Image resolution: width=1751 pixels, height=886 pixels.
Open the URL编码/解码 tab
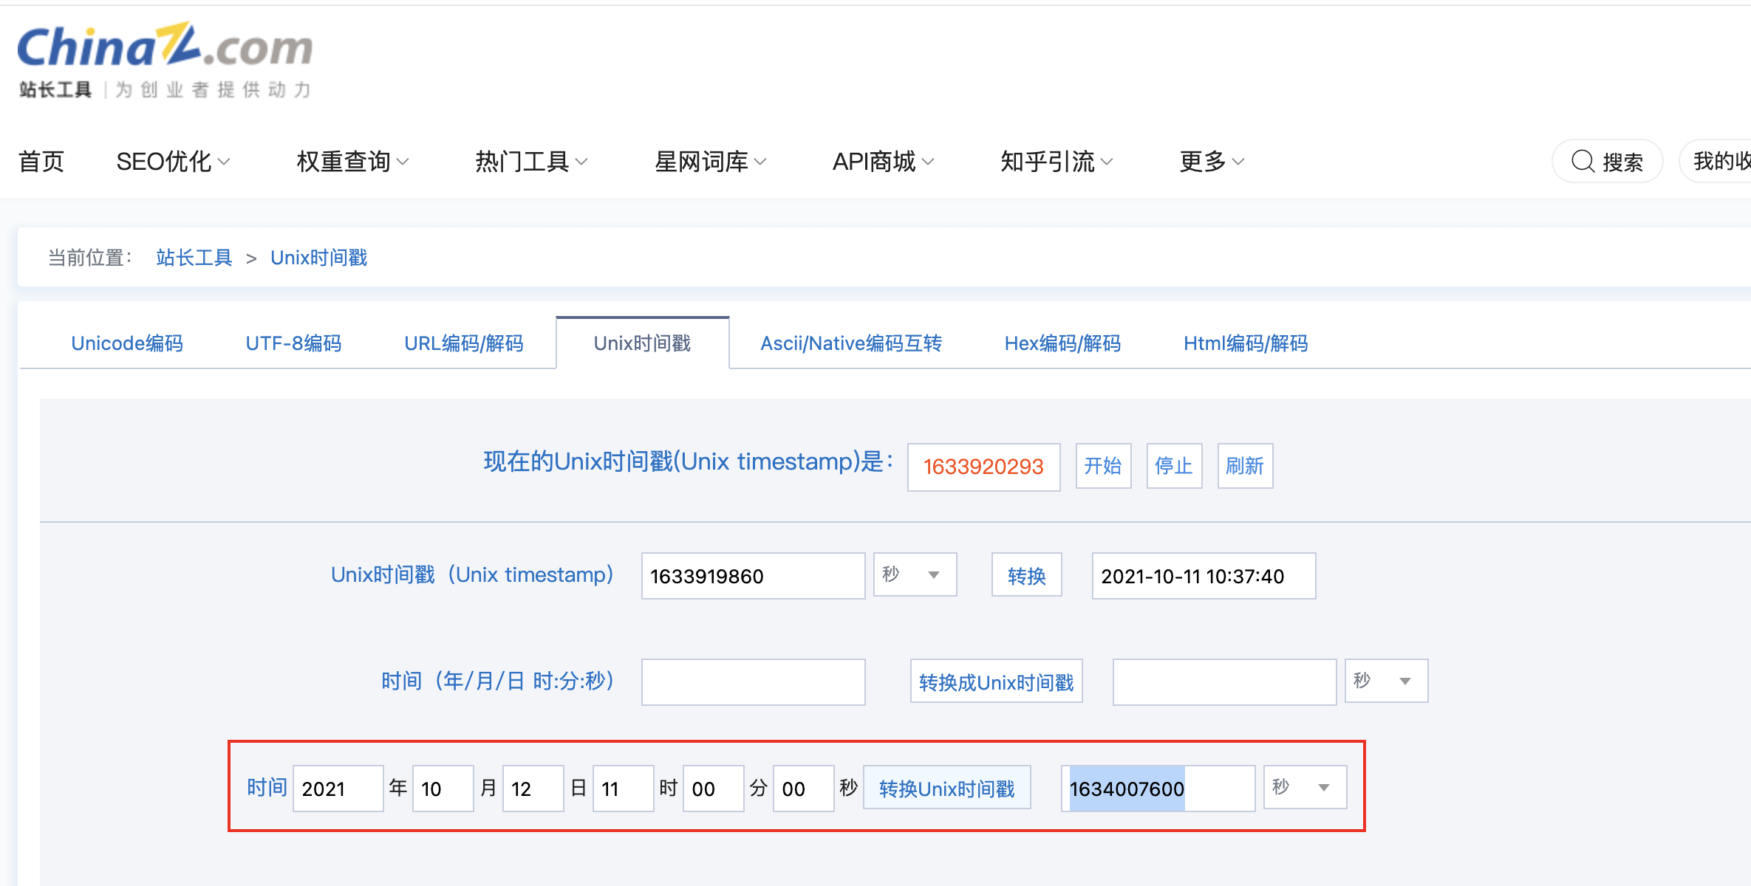click(463, 343)
